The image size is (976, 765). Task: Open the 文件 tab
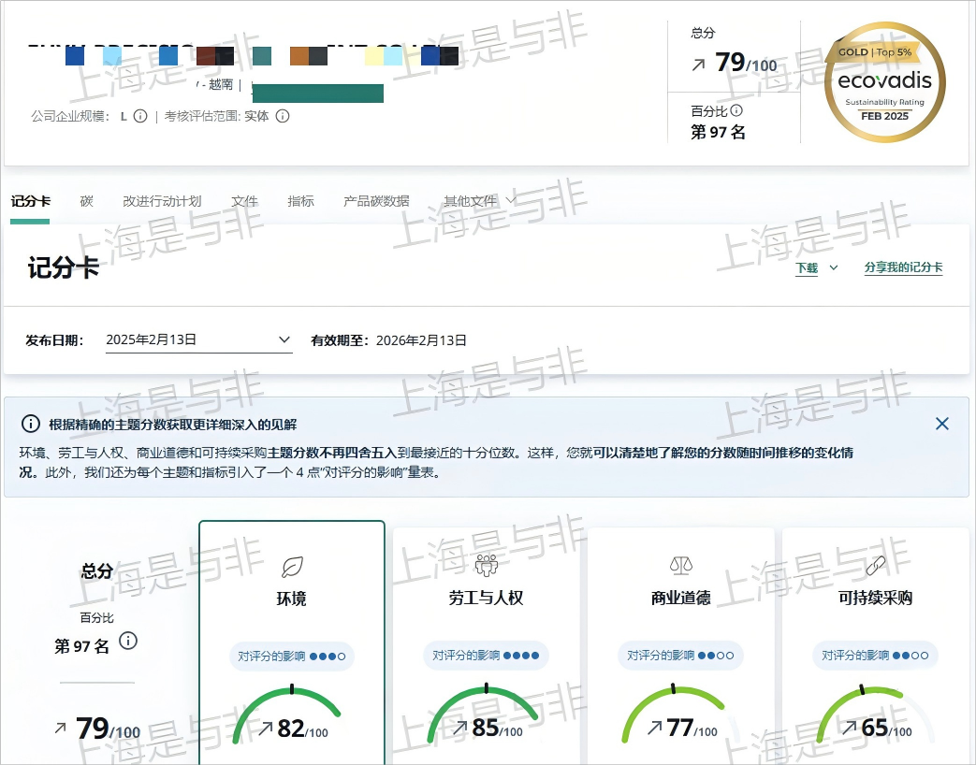(244, 201)
